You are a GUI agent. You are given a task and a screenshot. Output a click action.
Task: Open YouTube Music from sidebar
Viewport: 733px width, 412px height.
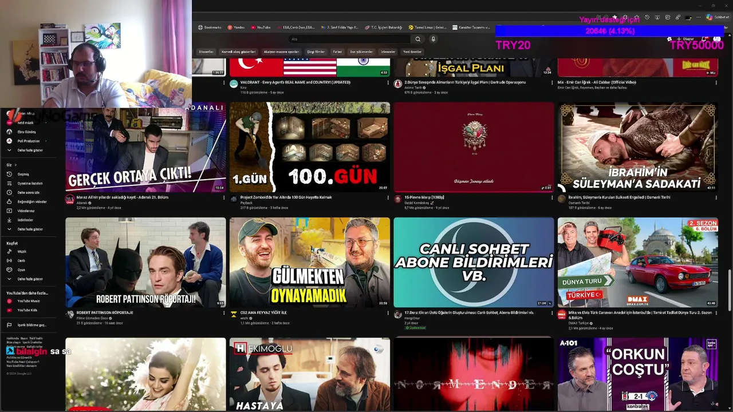point(28,301)
